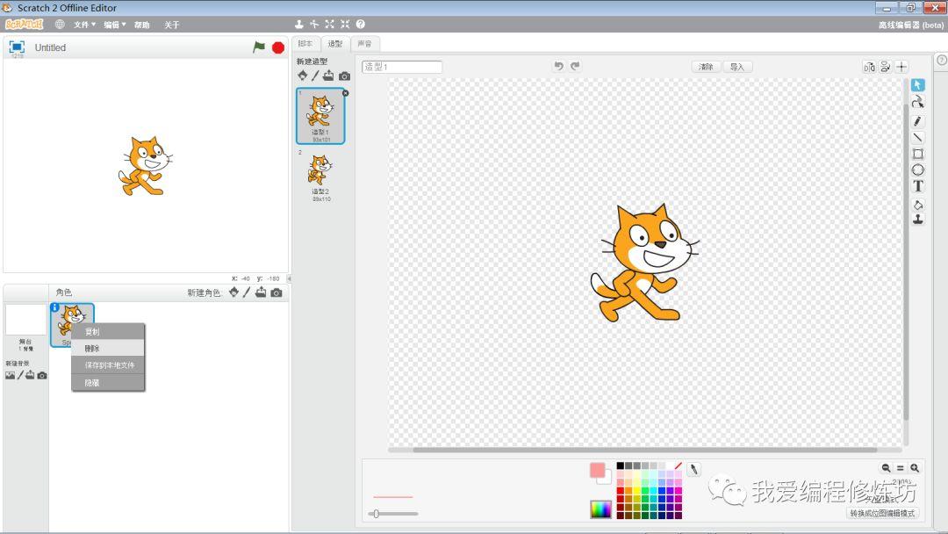
Task: Flip the costume up-down
Action: click(x=885, y=67)
